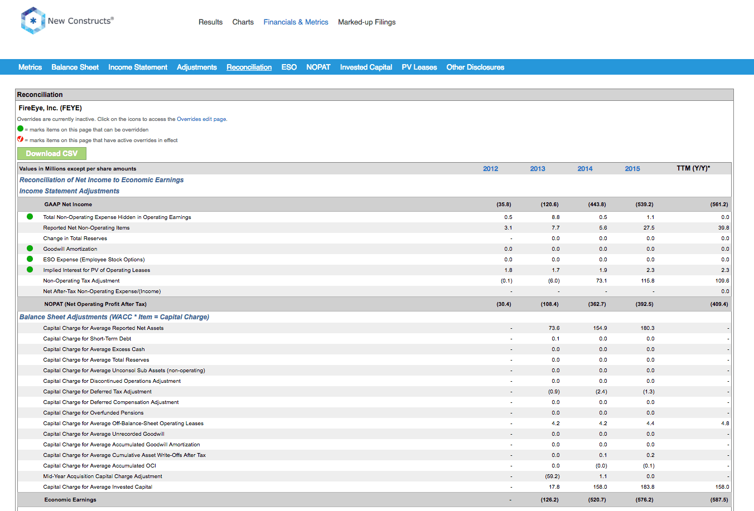Image resolution: width=754 pixels, height=511 pixels.
Task: Select Capital Charge for Average Unrecorded Goodwill label
Action: [104, 434]
